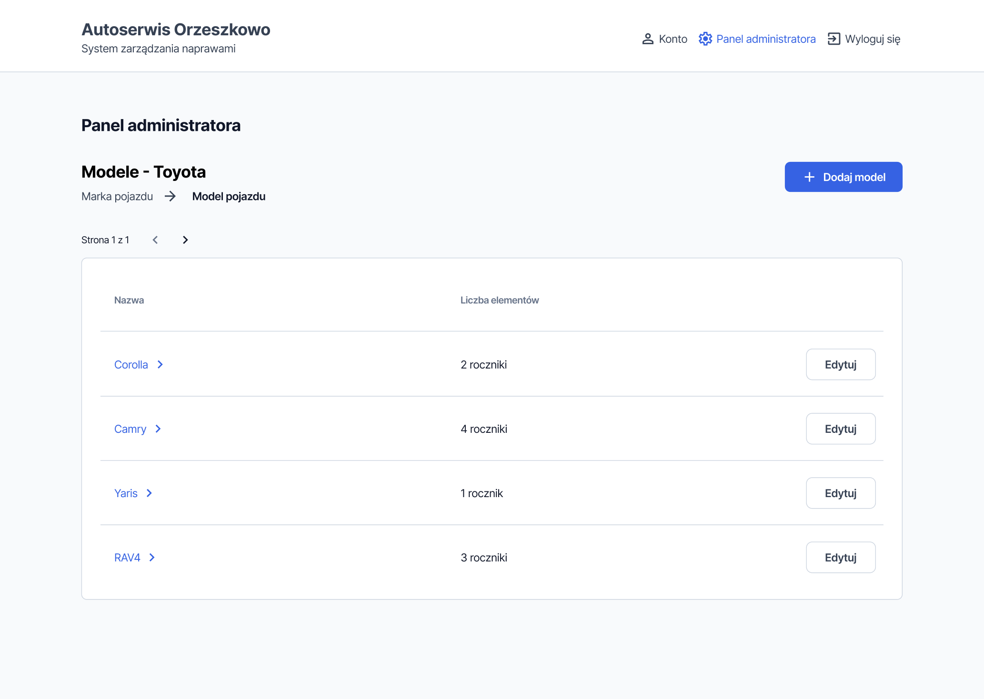The width and height of the screenshot is (984, 699).
Task: Click the gear icon of Panel administratora
Action: pyautogui.click(x=705, y=39)
